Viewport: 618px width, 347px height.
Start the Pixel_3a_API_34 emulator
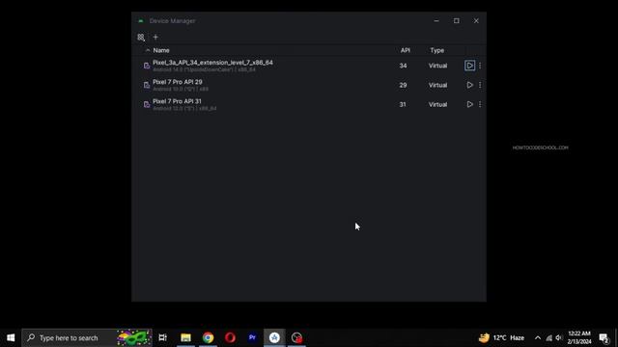pos(469,66)
